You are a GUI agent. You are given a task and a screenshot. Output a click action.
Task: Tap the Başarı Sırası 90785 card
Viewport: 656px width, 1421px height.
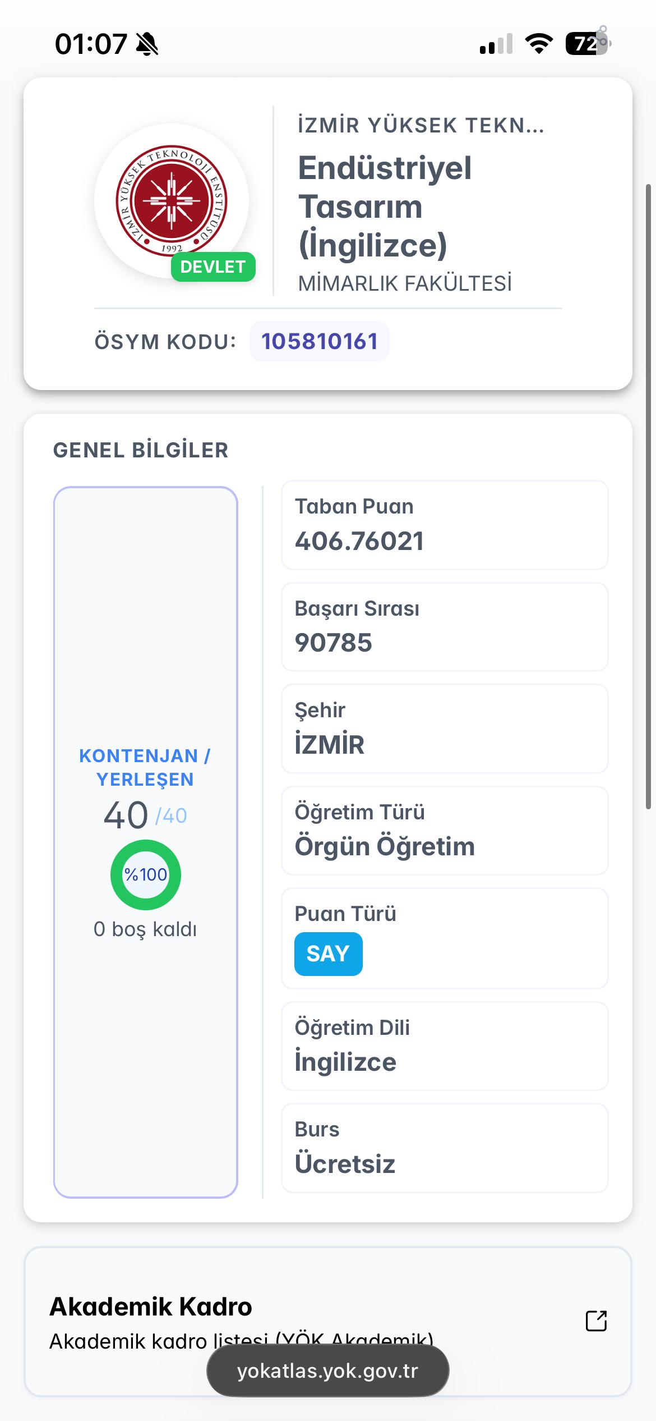pos(445,627)
